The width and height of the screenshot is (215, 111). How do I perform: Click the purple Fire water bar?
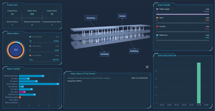tap(23, 92)
